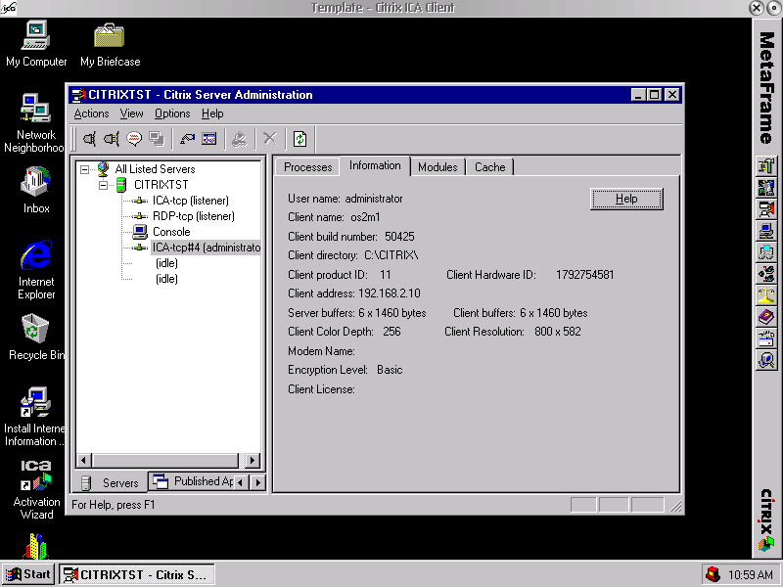Screen dimensions: 783x587
Task: Click the yellow balance scales icon
Action: 766,295
